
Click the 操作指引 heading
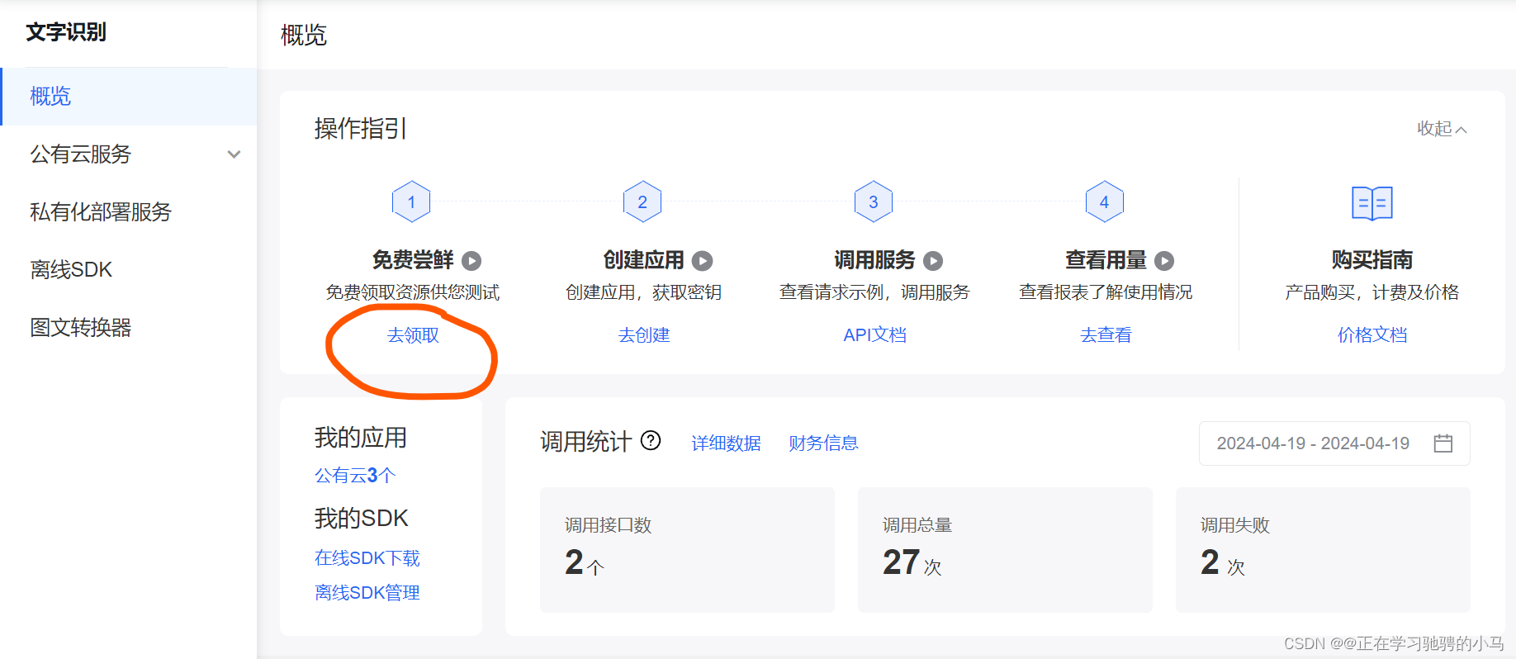click(x=361, y=129)
